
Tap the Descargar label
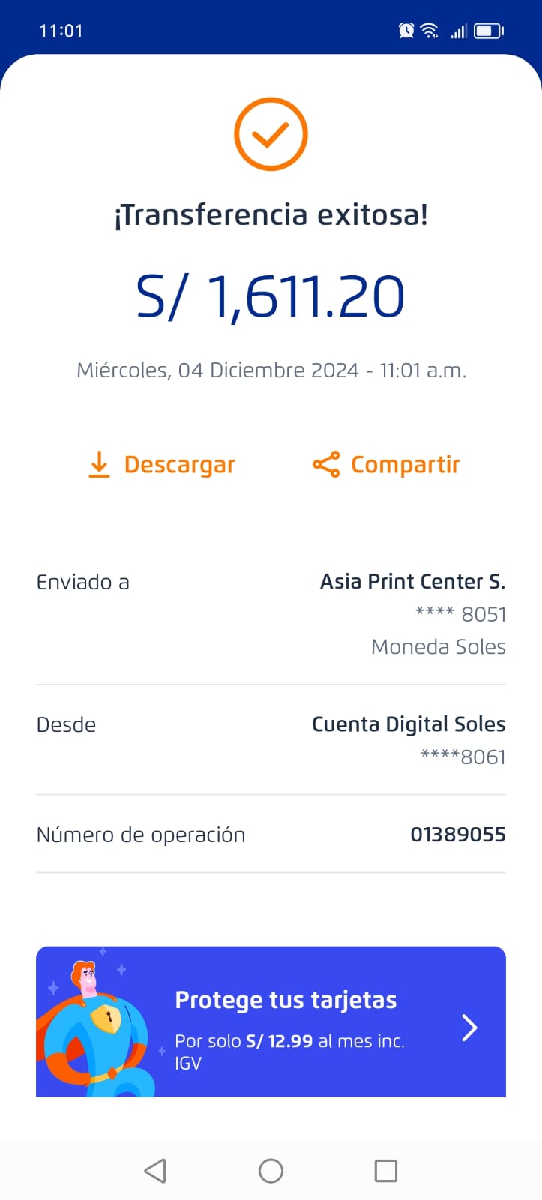179,465
